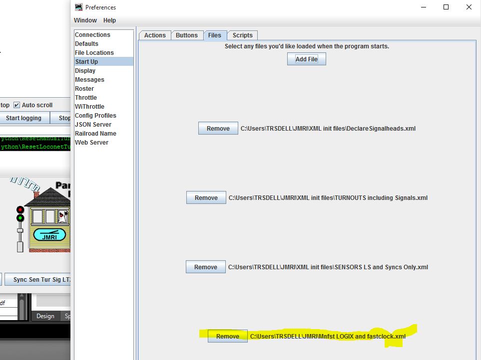The width and height of the screenshot is (481, 360).
Task: Switch to the Actions tab
Action: [155, 35]
